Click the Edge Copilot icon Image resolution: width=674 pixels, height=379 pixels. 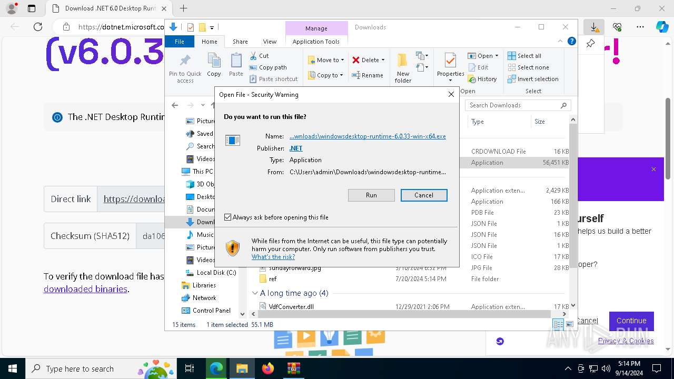pos(662,27)
